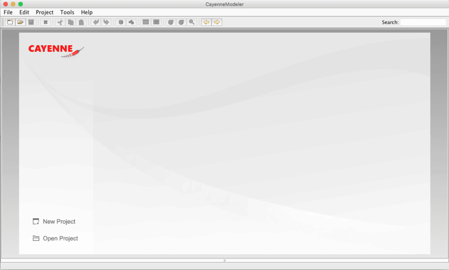Click the yellow Back arrow icon
The image size is (449, 270).
pyautogui.click(x=206, y=22)
